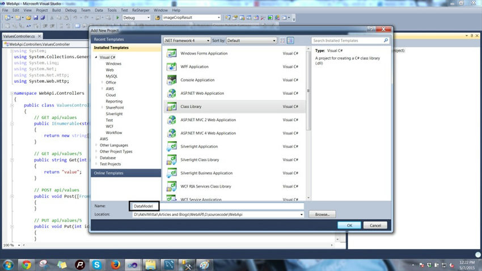The width and height of the screenshot is (482, 271).
Task: Click the Cancel button
Action: (375, 225)
